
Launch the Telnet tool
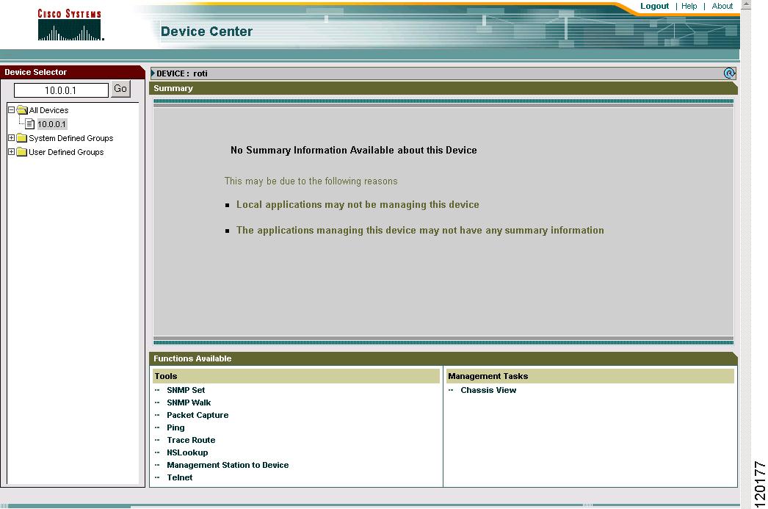(x=179, y=477)
